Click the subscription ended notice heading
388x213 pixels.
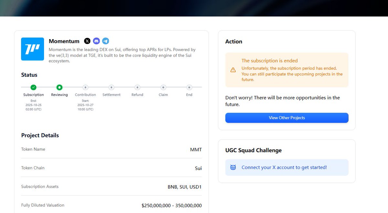[x=270, y=61]
